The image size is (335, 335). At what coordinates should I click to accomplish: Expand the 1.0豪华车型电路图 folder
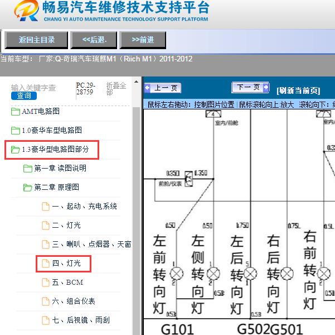[x=52, y=130]
